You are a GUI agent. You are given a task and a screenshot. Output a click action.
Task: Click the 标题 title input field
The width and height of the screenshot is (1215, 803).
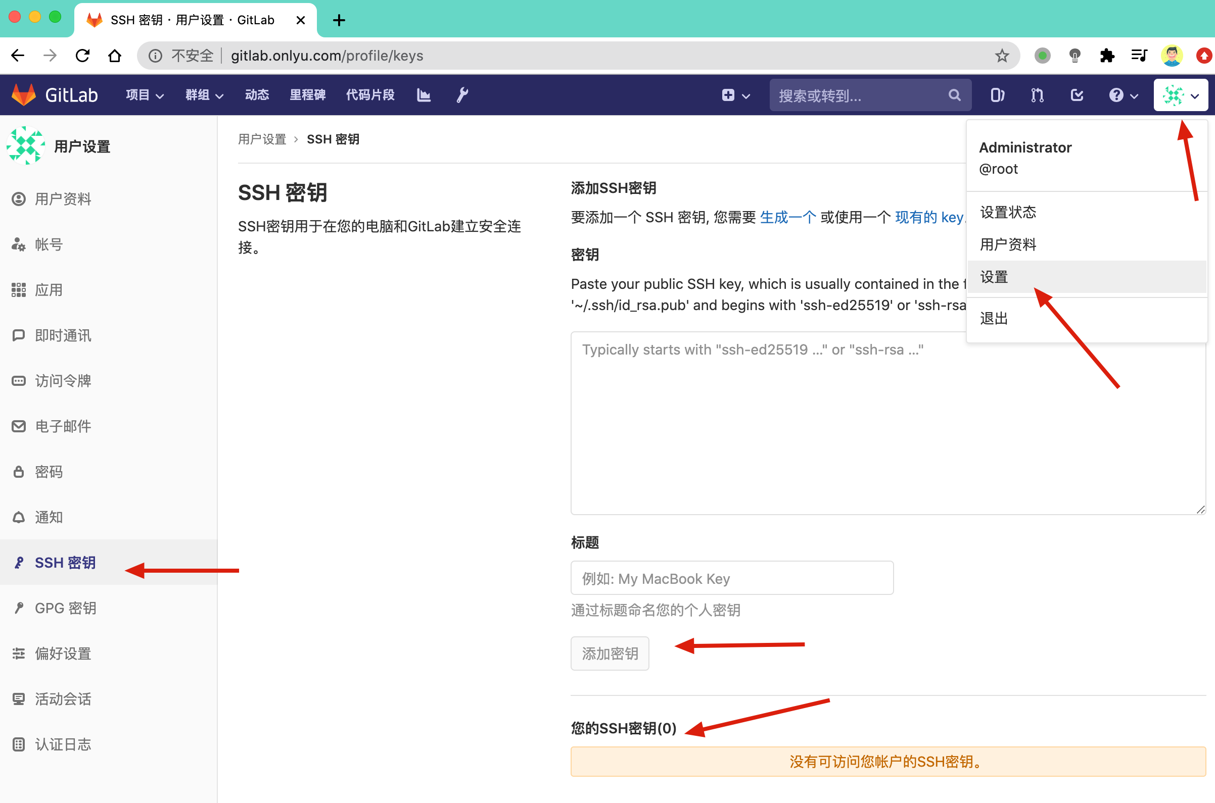tap(732, 578)
